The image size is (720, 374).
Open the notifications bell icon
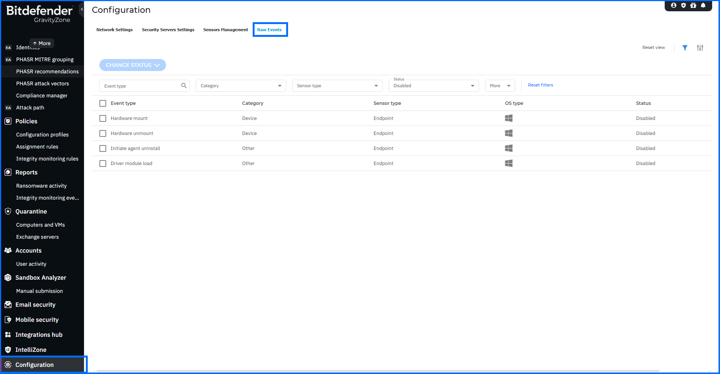coord(703,5)
